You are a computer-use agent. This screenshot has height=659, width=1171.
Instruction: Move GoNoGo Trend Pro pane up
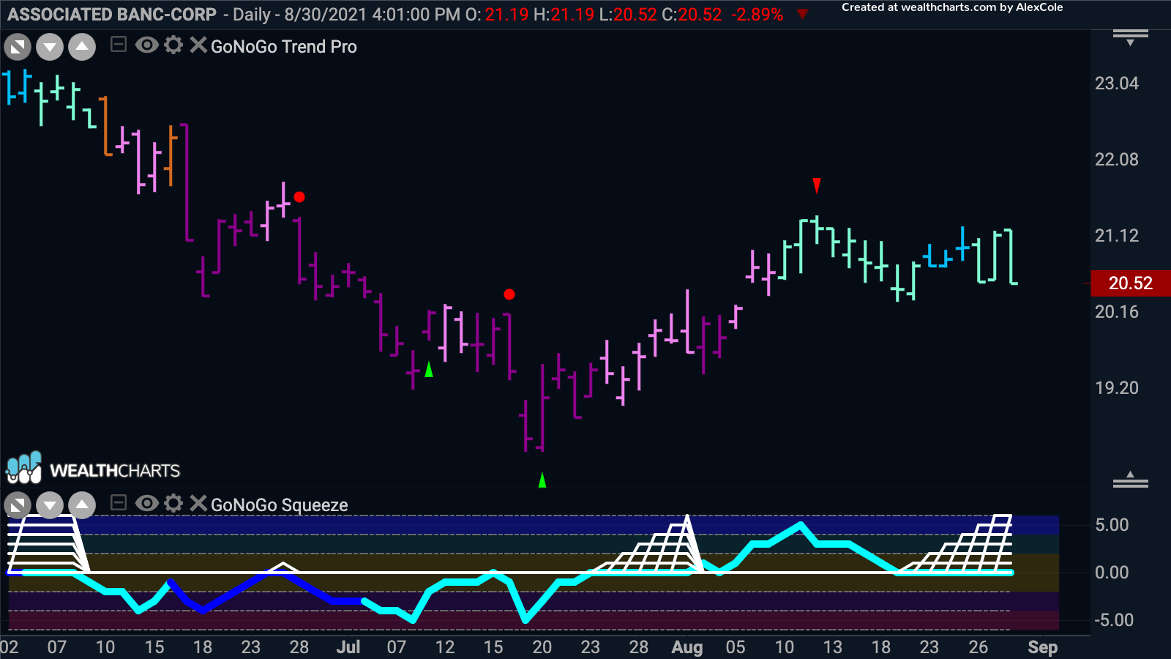(82, 48)
